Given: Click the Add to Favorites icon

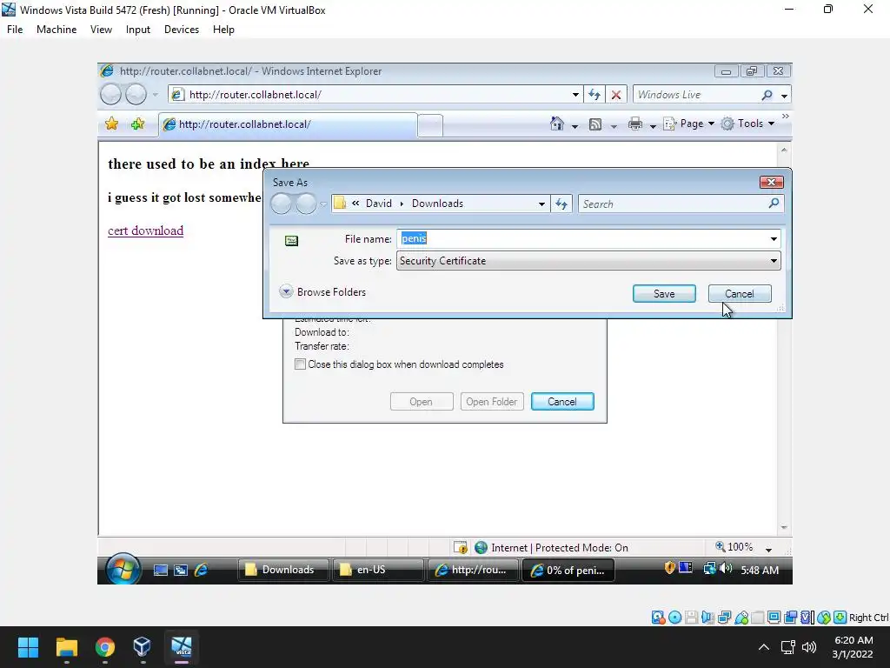Looking at the screenshot, I should click(x=137, y=124).
